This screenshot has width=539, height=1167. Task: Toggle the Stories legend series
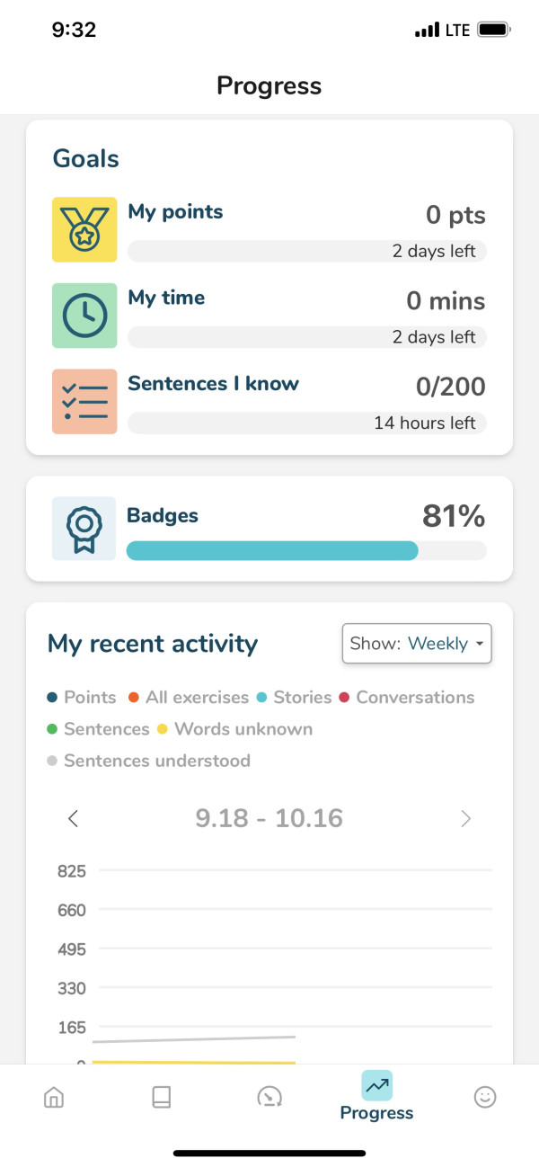tap(294, 697)
